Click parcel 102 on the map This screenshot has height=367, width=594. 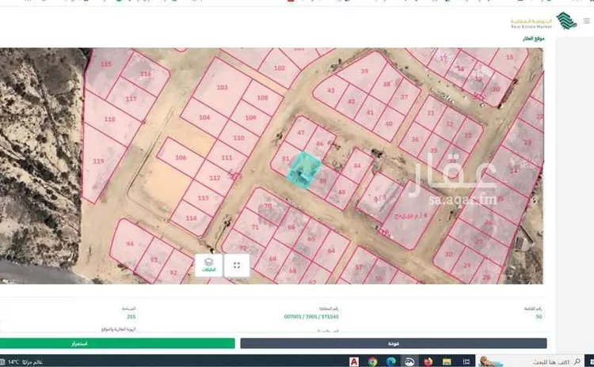pos(280,68)
